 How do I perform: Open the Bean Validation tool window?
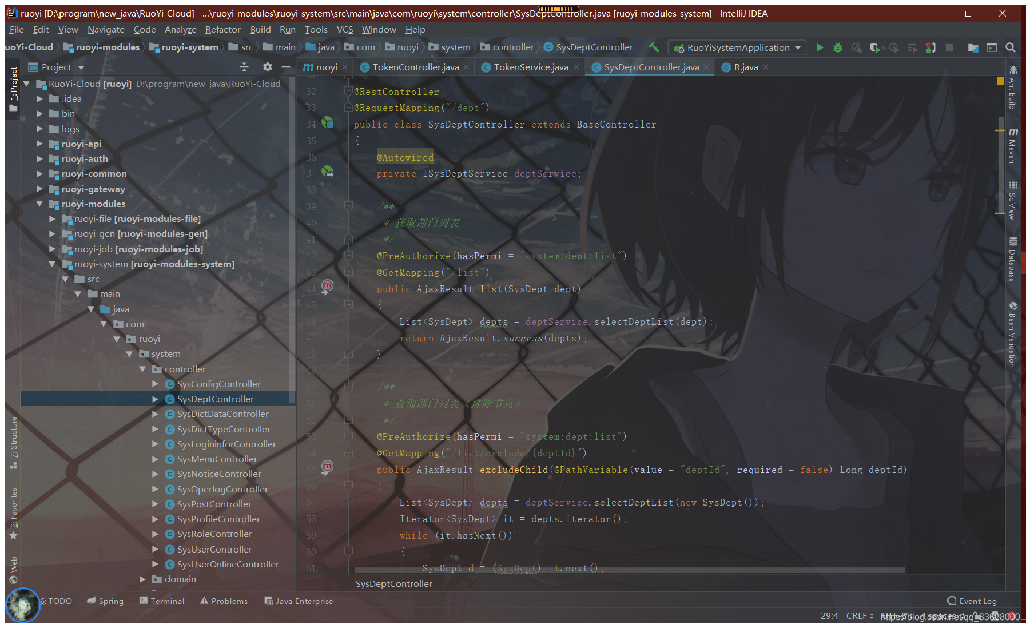click(x=1013, y=334)
